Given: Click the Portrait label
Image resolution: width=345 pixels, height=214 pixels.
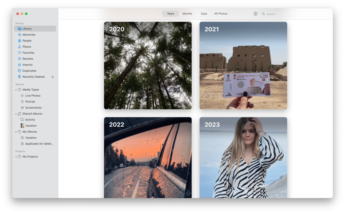Looking at the screenshot, I should tap(30, 102).
